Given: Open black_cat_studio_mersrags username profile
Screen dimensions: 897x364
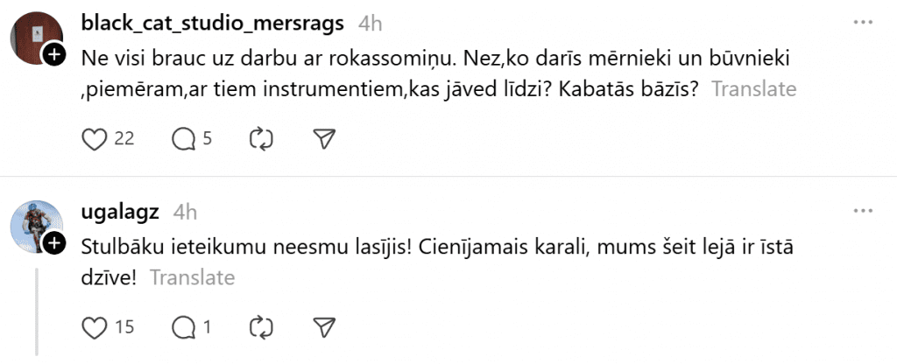Looking at the screenshot, I should 213,24.
